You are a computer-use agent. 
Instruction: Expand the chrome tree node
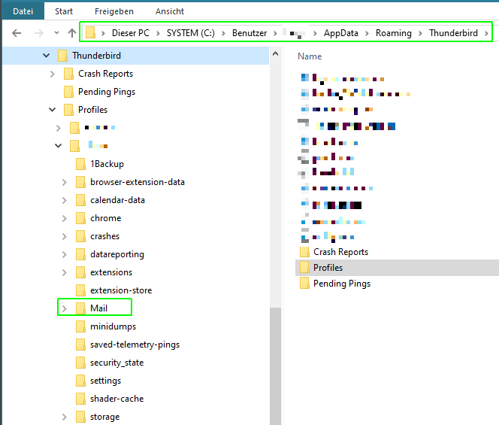pyautogui.click(x=65, y=218)
